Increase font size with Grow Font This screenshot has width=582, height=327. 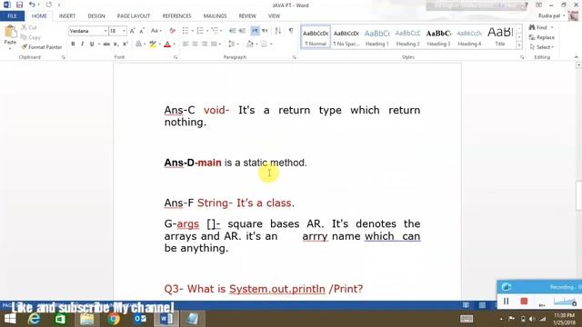point(132,31)
